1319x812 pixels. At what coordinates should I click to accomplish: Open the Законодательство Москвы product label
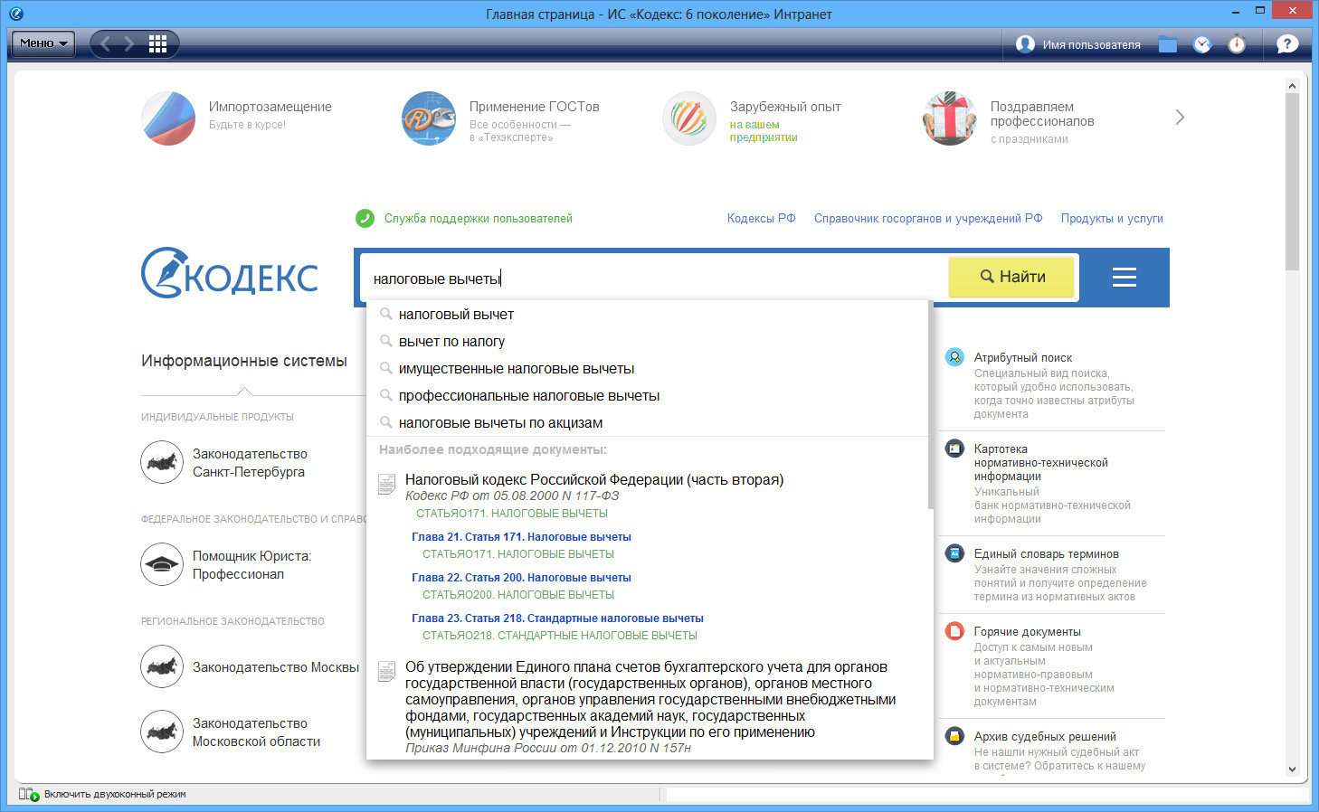coord(276,667)
